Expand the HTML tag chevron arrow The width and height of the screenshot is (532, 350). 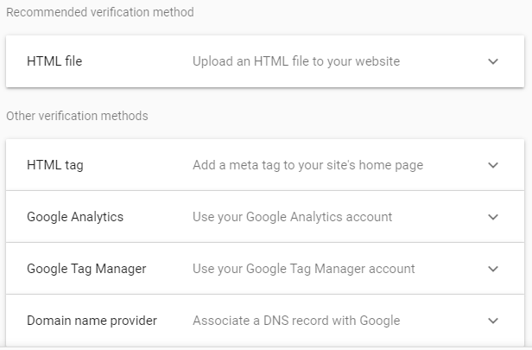tap(493, 165)
